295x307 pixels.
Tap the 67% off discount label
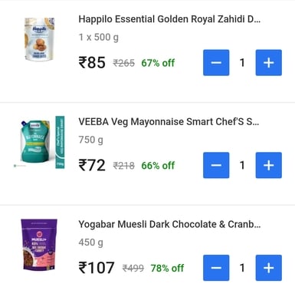click(x=158, y=63)
